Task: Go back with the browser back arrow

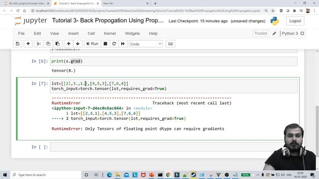Action: click(x=4, y=11)
